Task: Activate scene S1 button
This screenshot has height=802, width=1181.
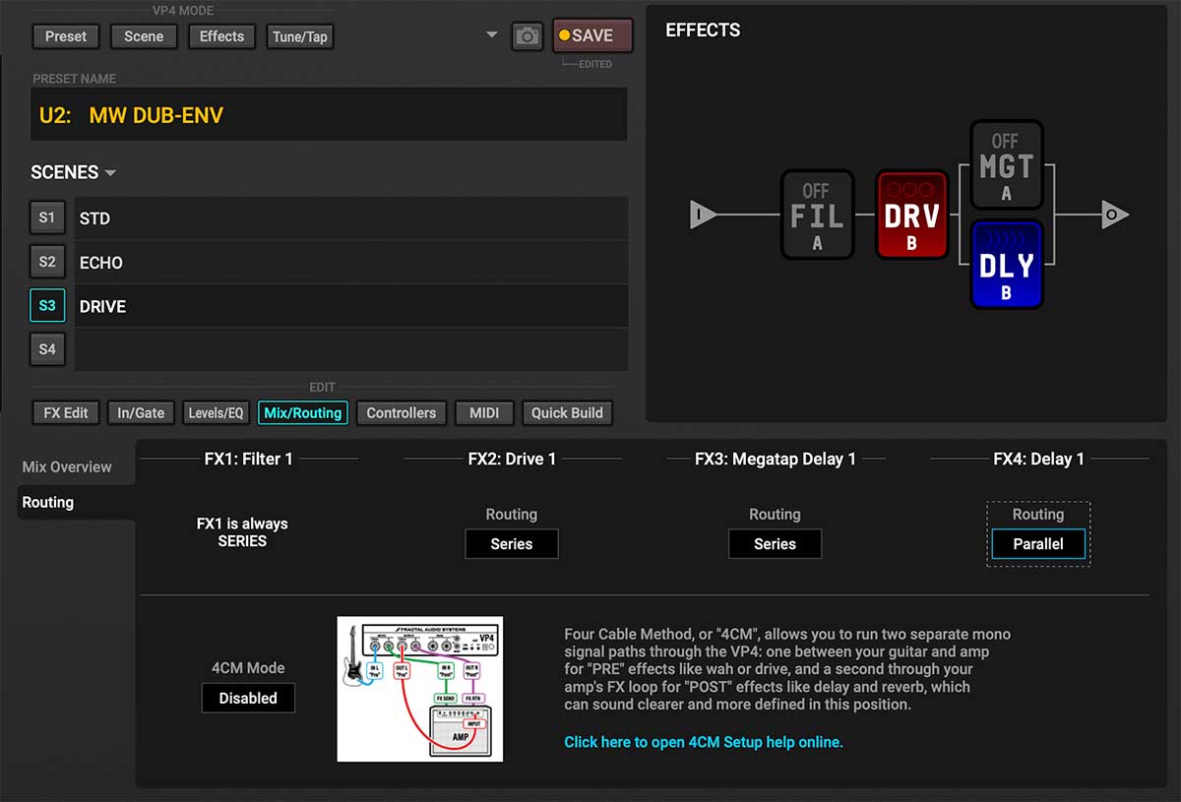Action: 47,217
